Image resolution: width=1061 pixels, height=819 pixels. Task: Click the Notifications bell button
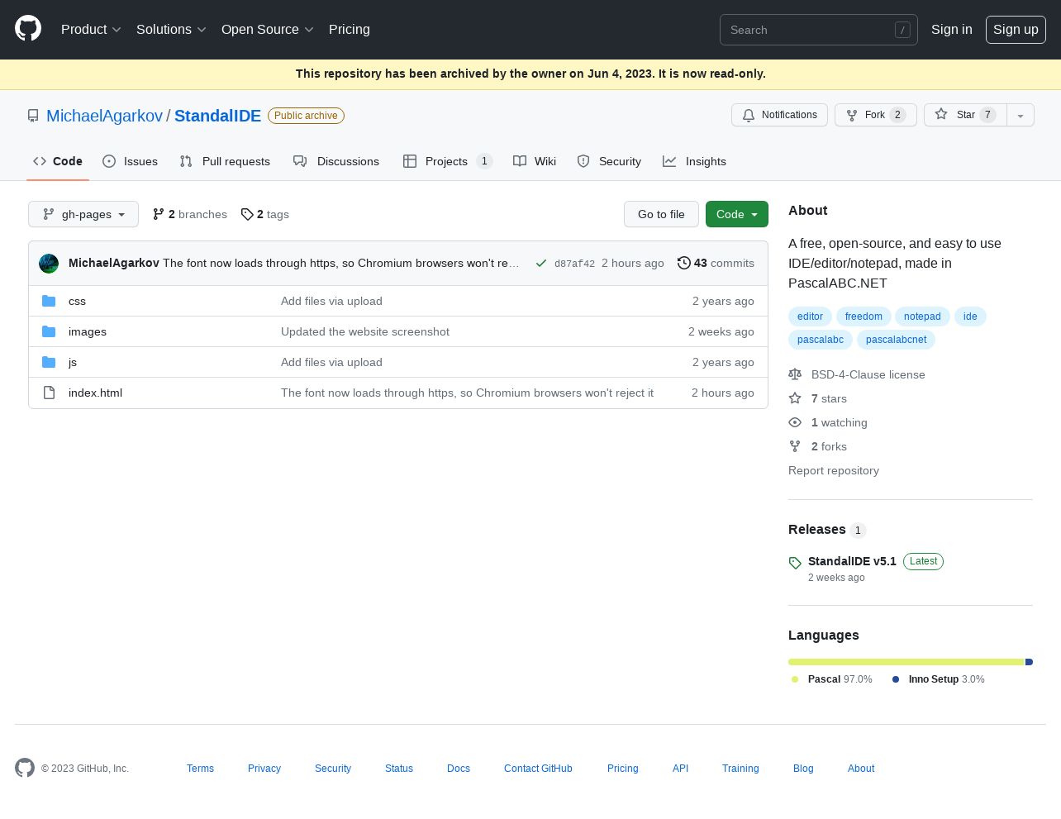tap(779, 115)
